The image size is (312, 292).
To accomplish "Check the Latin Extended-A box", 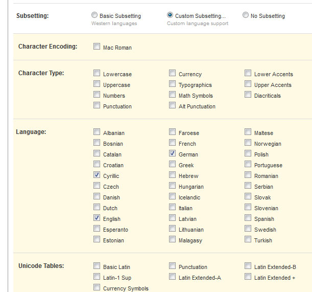I will [172, 277].
